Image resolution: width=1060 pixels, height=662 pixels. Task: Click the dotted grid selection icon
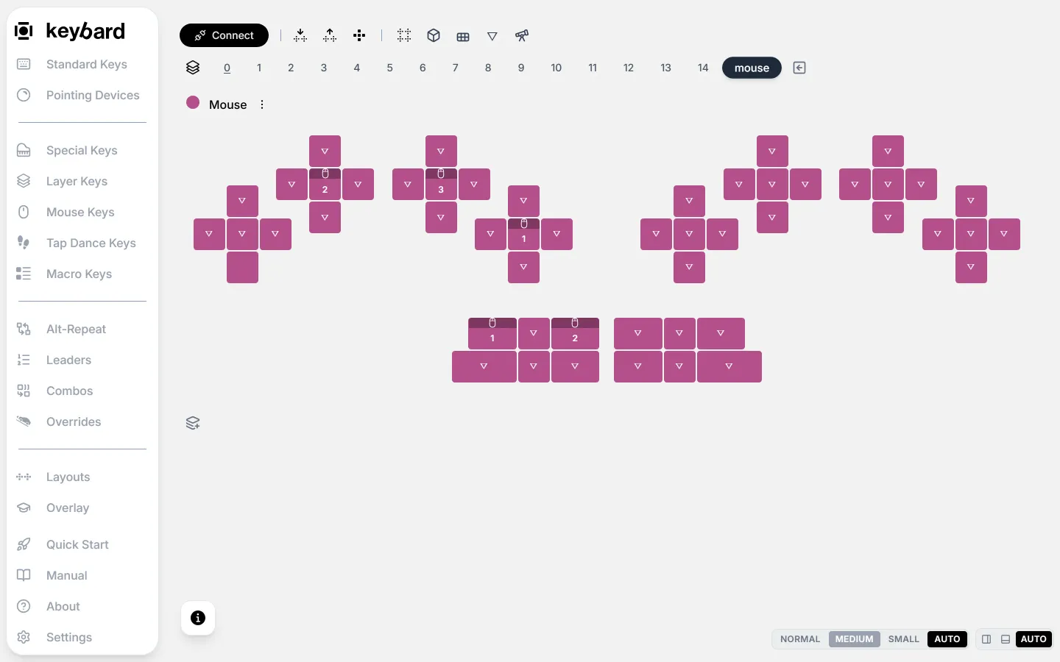404,35
